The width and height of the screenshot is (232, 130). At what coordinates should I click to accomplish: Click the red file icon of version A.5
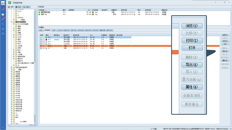point(47,39)
